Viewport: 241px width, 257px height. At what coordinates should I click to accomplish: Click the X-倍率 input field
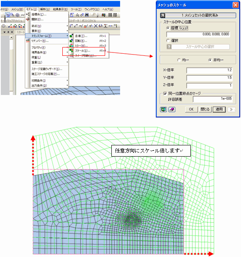tap(209, 70)
